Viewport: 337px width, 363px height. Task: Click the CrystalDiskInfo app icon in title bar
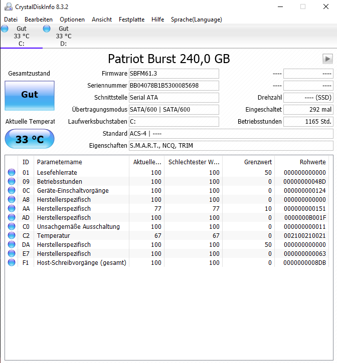tap(9, 7)
